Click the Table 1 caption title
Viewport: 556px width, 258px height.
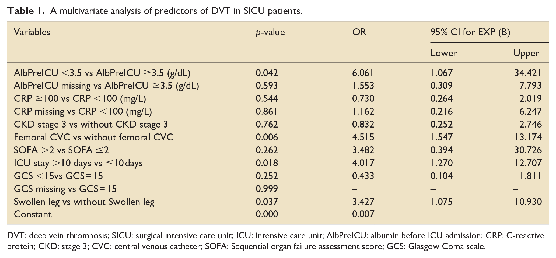[x=155, y=11]
